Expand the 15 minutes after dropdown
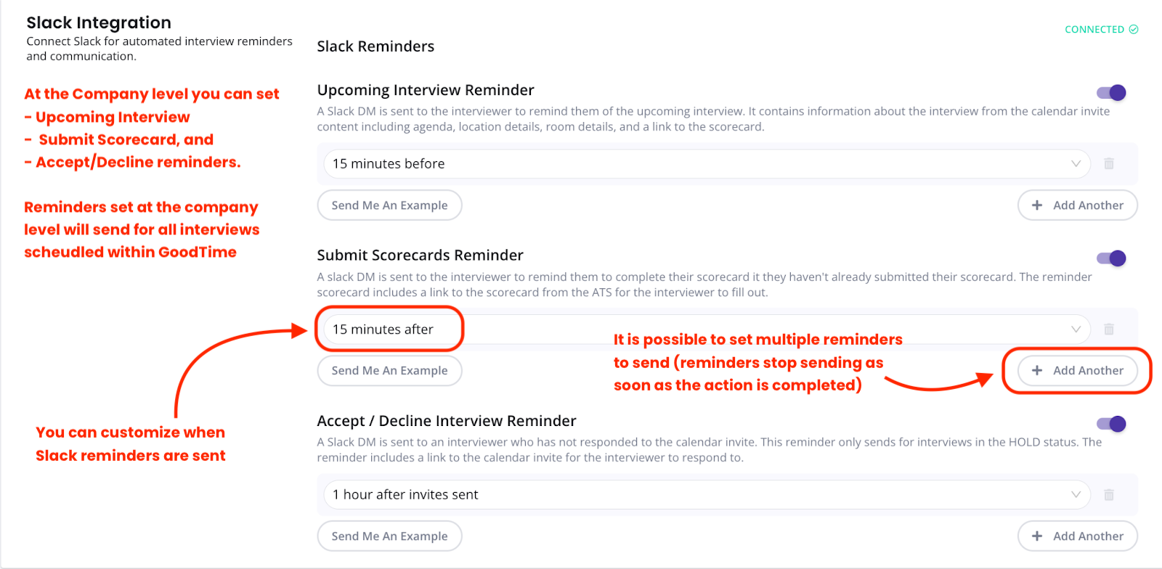Viewport: 1162px width, 569px height. 706,329
